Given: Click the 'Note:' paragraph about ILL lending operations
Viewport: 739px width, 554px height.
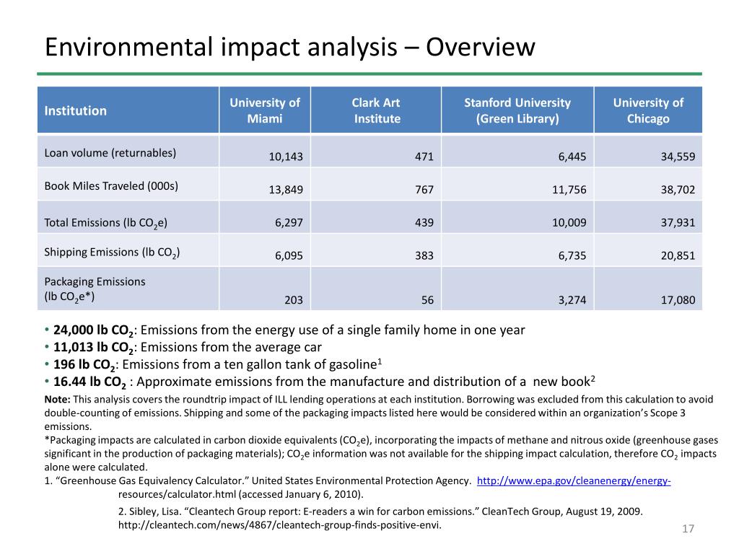Looking at the screenshot, I should (x=379, y=413).
